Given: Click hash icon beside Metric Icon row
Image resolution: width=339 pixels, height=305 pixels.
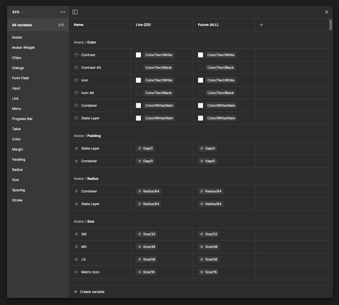Looking at the screenshot, I should [76, 272].
